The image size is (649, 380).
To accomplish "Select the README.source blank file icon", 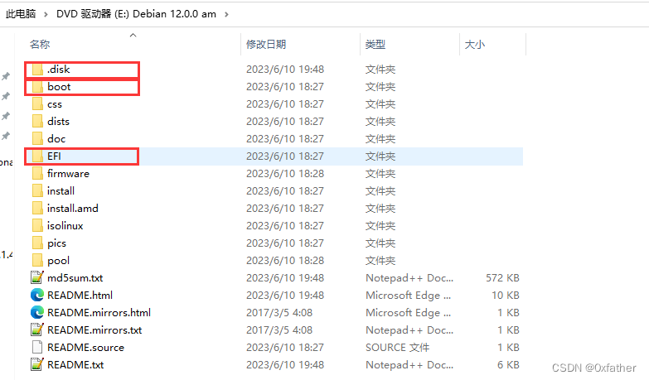I will pyautogui.click(x=37, y=348).
